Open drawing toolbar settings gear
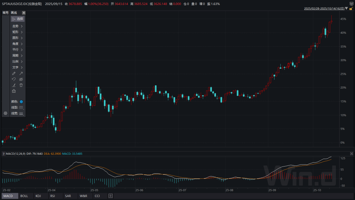The height and width of the screenshot is (200, 355). (x=5, y=113)
